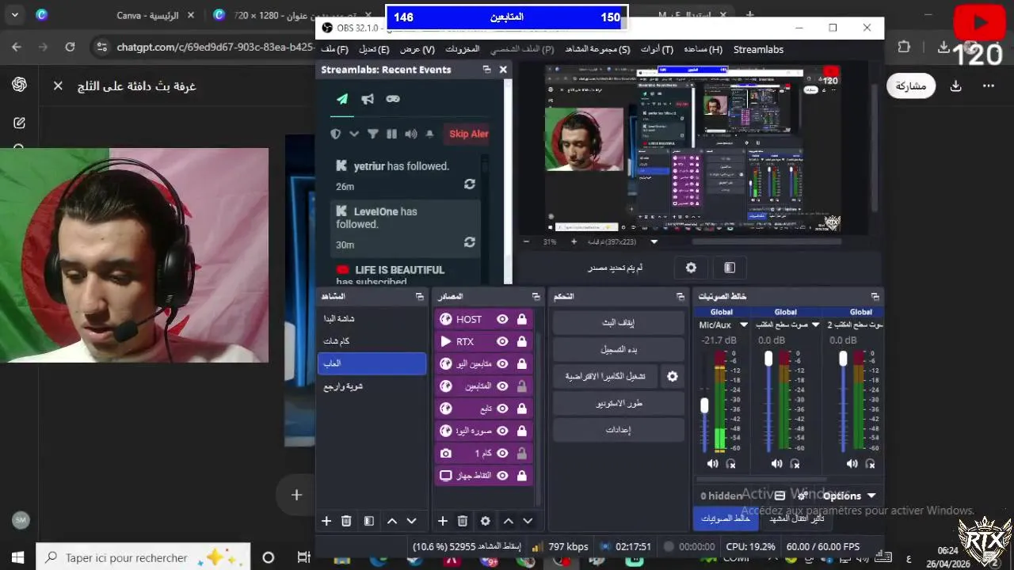Screen dimensions: 1014x570
Task: Adjust صوت سطح المكتب volume fader
Action: 768,359
